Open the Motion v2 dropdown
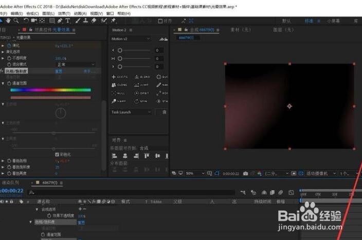This screenshot has width=362, height=240. (131, 39)
